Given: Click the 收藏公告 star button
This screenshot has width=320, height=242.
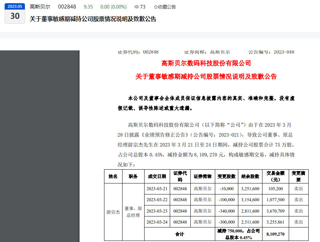Looking at the screenshot, I should pyautogui.click(x=165, y=7).
